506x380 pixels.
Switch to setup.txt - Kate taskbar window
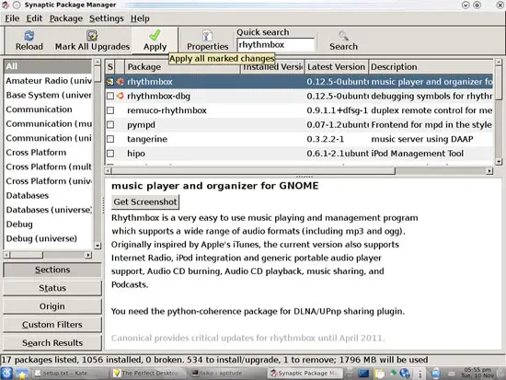click(x=69, y=374)
